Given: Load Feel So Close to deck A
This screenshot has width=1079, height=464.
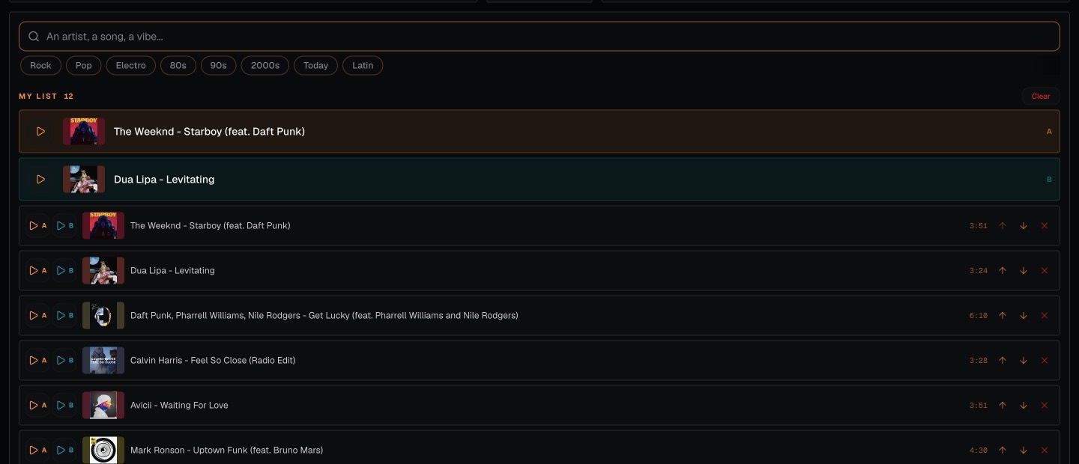Looking at the screenshot, I should point(37,361).
